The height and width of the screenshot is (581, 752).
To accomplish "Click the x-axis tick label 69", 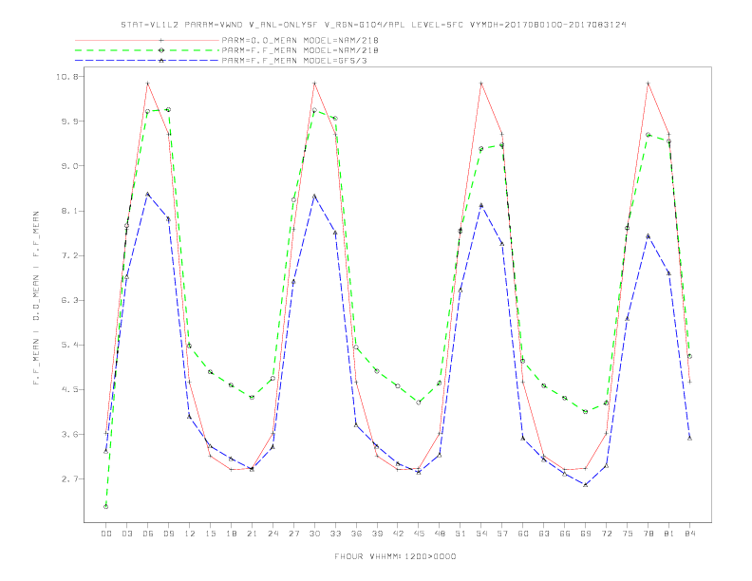I will point(586,534).
